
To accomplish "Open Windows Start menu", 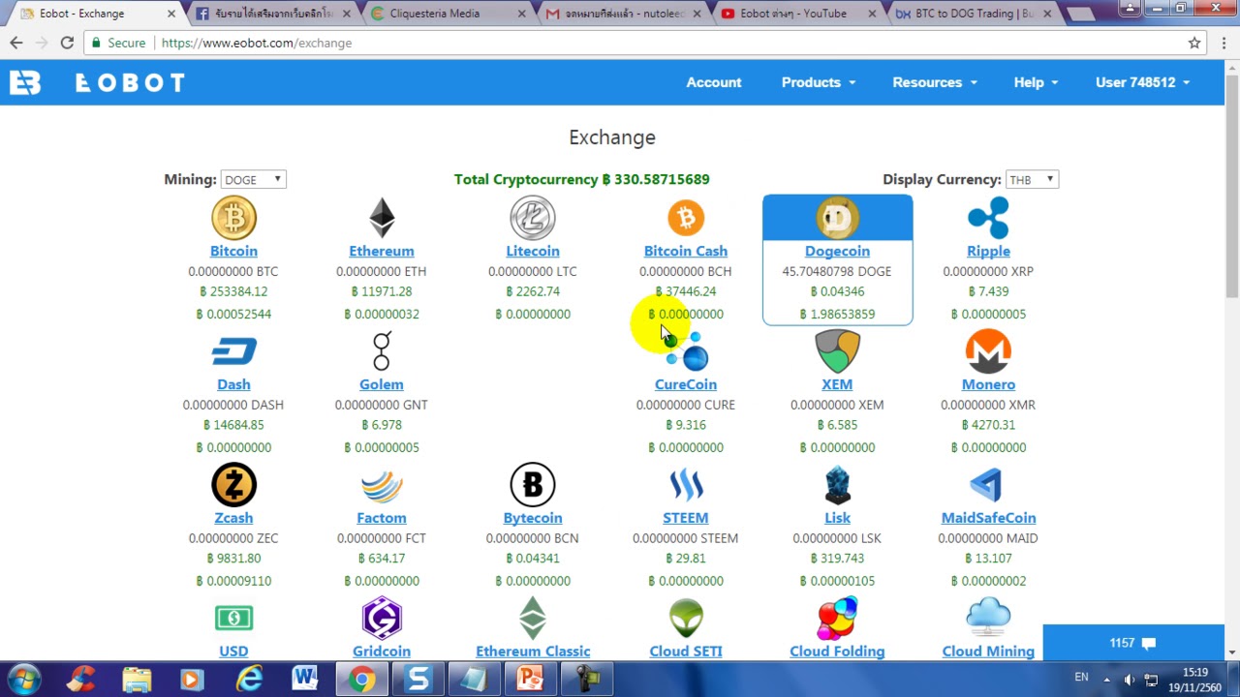I will pyautogui.click(x=22, y=680).
